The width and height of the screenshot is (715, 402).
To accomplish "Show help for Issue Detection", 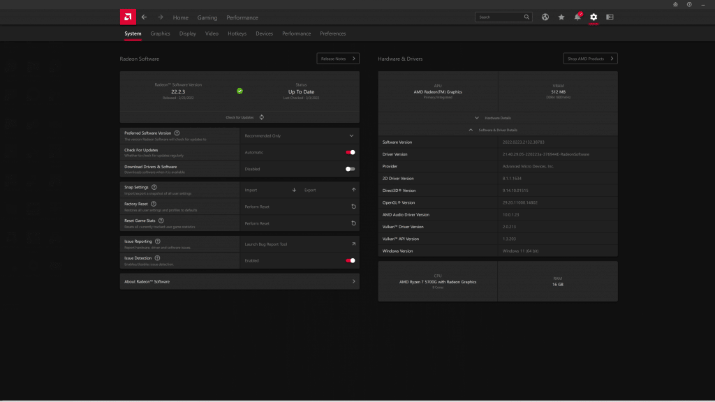I will pos(157,258).
